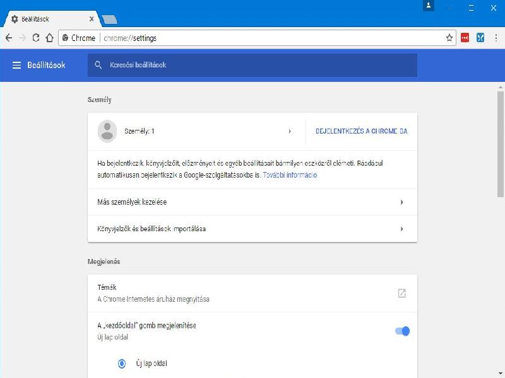Select the Új lap oldal radio button
Image resolution: width=505 pixels, height=378 pixels.
pos(122,364)
